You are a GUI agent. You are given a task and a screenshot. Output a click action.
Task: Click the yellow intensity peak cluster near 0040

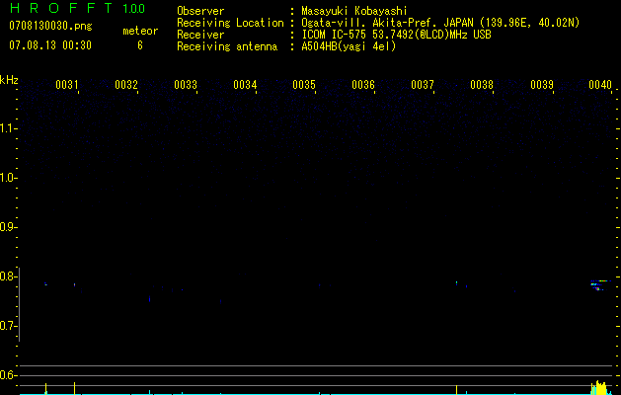(x=599, y=388)
